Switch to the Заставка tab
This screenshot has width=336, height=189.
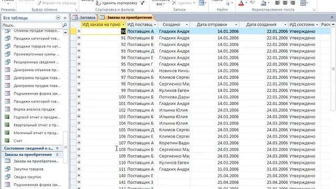pyautogui.click(x=84, y=17)
